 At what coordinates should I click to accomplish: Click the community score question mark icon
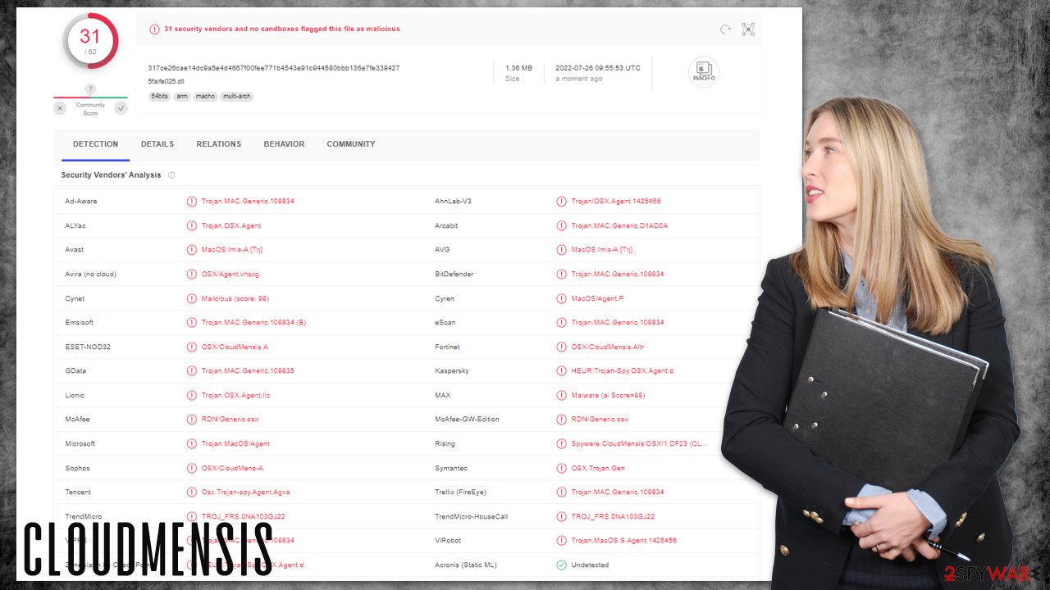90,88
